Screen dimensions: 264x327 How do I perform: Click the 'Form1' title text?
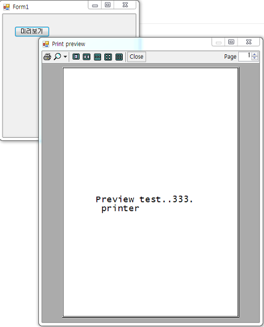click(x=20, y=7)
